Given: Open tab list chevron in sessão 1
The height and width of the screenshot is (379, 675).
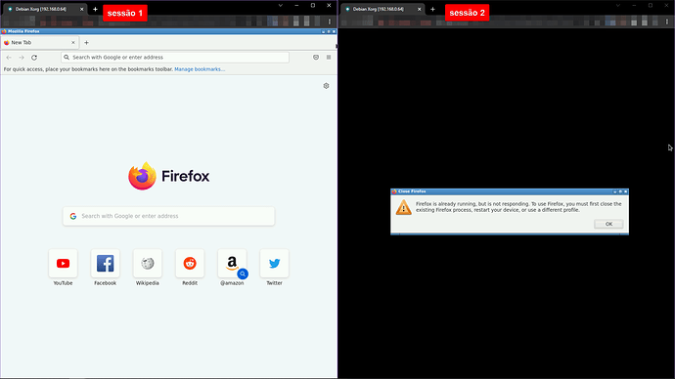Looking at the screenshot, I should click(x=280, y=6).
